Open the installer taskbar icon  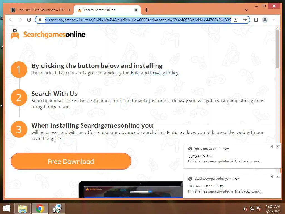[57, 208]
